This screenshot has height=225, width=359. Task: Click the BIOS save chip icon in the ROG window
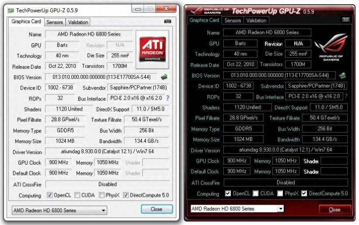342,75
